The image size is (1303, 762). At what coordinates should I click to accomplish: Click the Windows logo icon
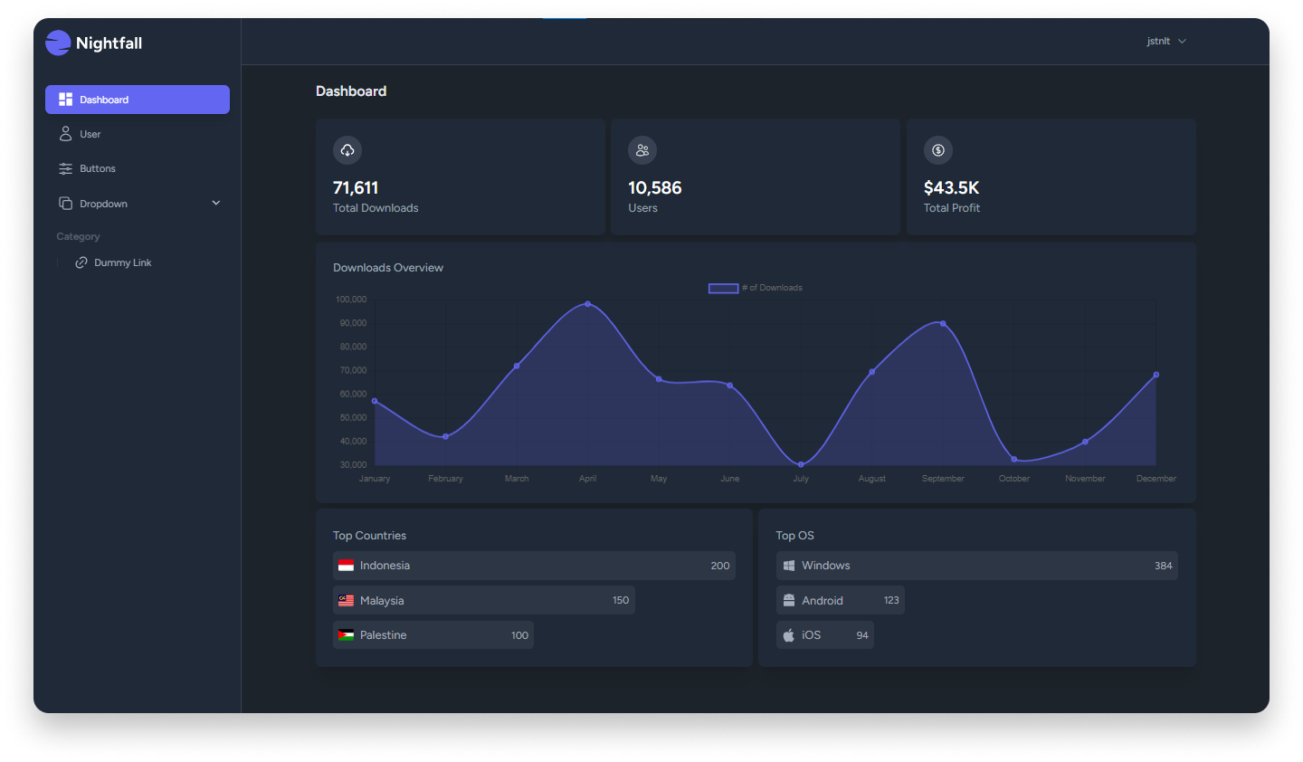[x=789, y=566]
